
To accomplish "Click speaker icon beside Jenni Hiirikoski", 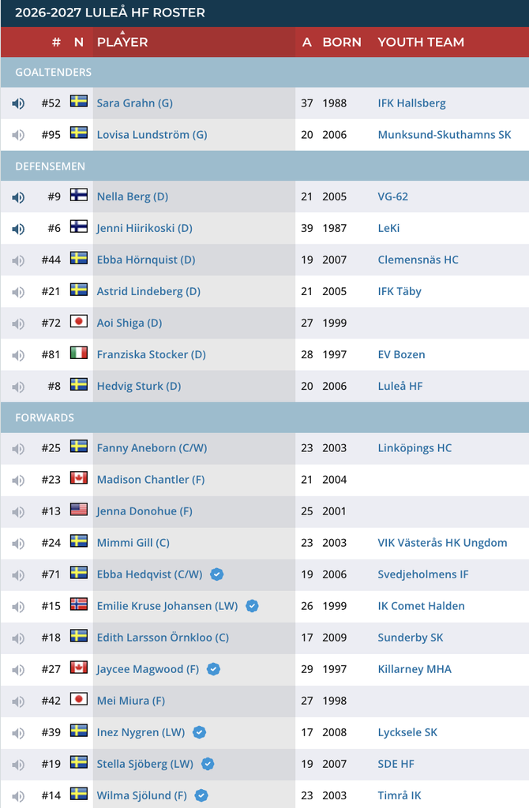I will [x=18, y=229].
